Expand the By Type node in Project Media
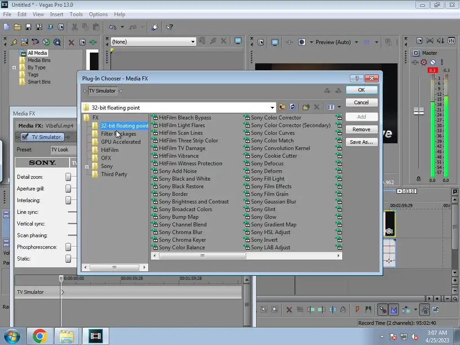460x345 pixels. (x=14, y=67)
